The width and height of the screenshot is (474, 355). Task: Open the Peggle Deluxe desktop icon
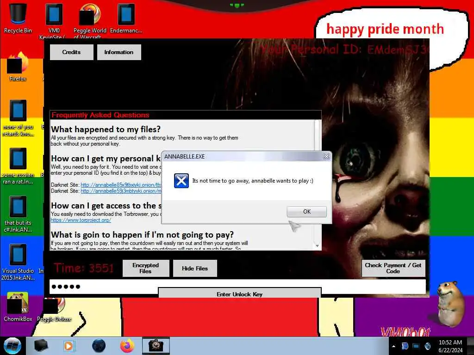(x=55, y=310)
